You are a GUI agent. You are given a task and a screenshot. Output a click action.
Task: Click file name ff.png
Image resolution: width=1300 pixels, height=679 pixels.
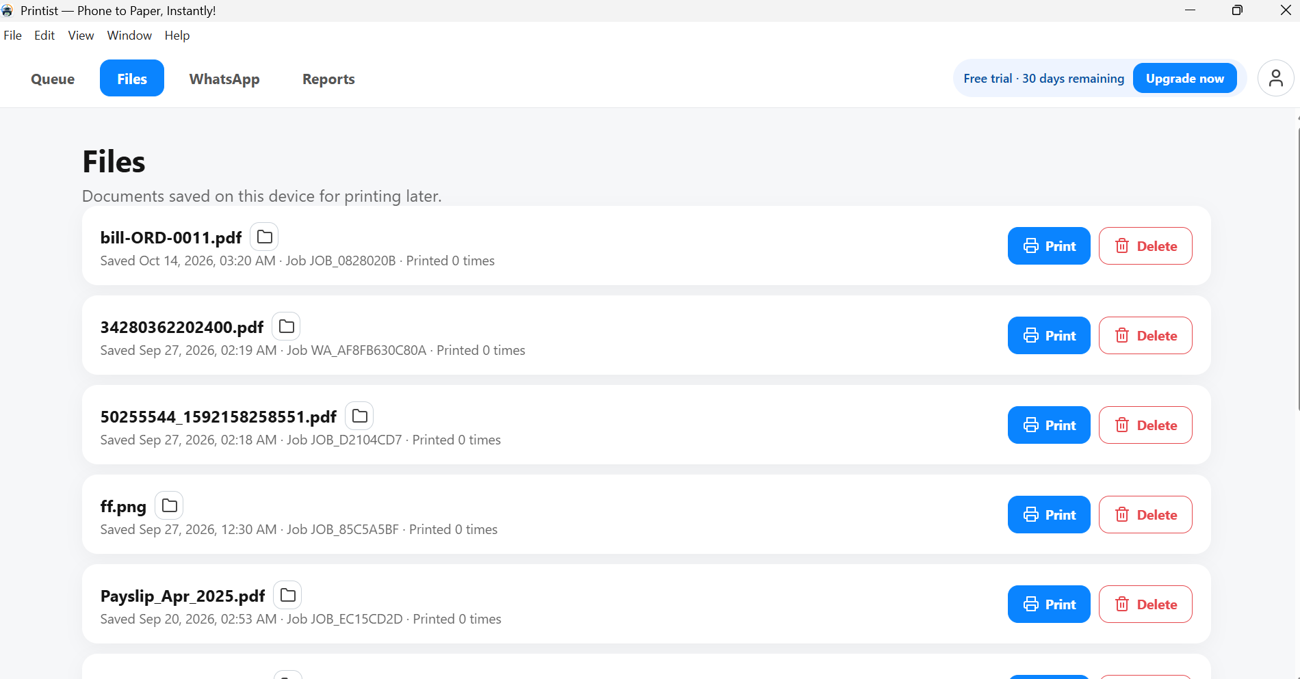pos(123,506)
